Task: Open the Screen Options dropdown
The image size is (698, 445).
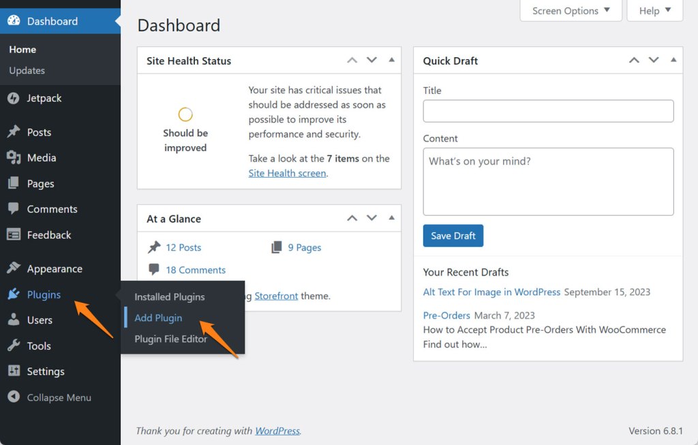Action: (571, 11)
